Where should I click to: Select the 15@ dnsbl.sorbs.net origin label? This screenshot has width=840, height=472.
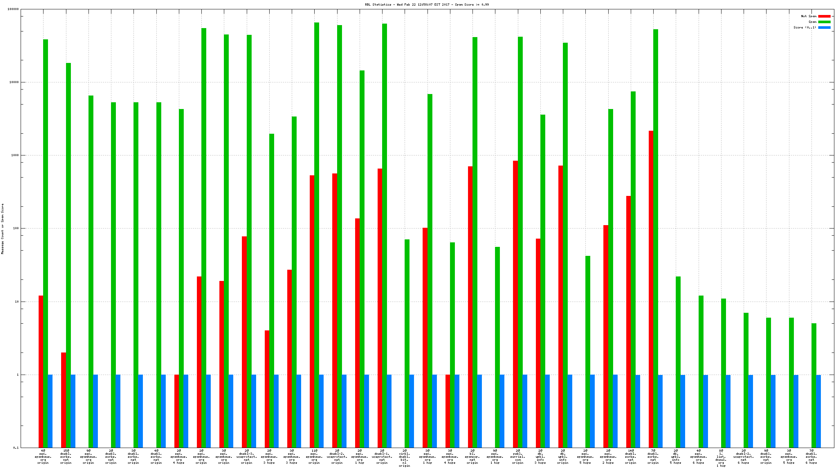[66, 457]
